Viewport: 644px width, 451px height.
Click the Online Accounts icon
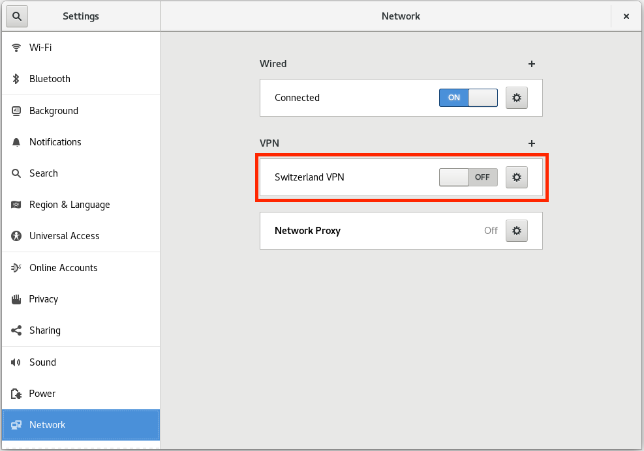pyautogui.click(x=16, y=268)
